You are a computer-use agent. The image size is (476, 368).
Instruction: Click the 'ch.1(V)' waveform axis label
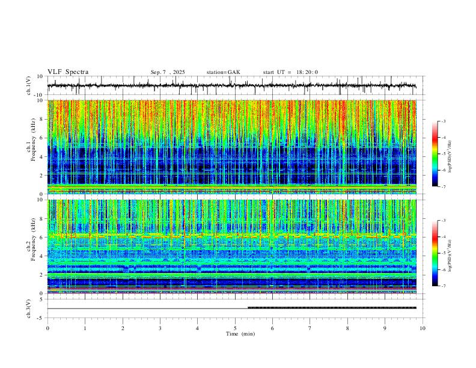29,85
